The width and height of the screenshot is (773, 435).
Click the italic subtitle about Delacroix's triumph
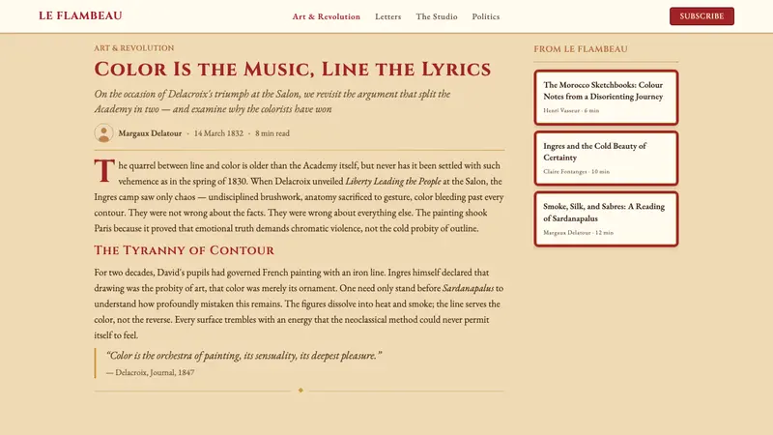(x=272, y=101)
